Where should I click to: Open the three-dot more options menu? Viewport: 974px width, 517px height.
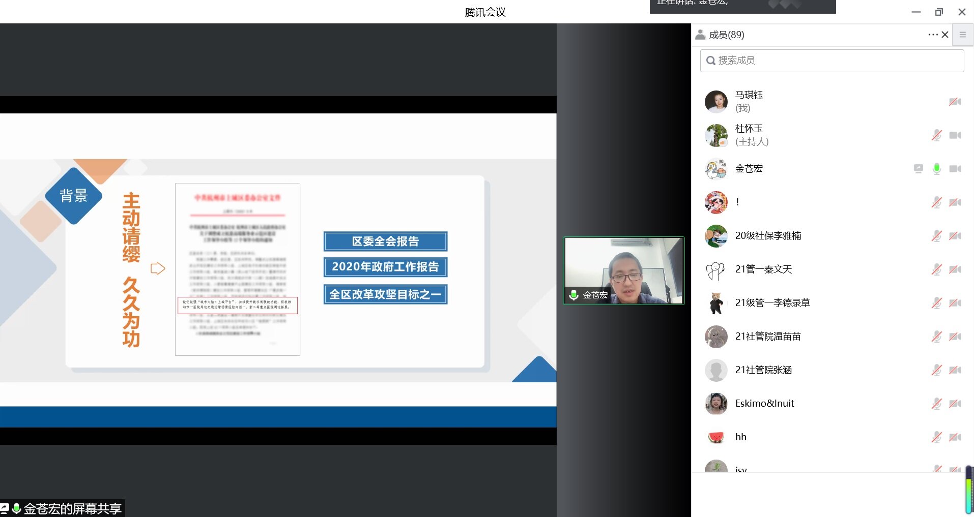932,35
